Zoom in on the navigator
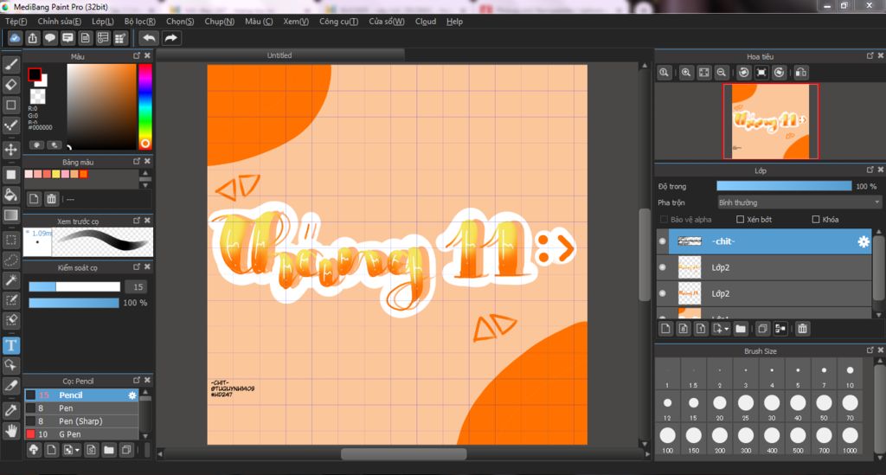Screen dimensions: 886x475 coord(686,73)
